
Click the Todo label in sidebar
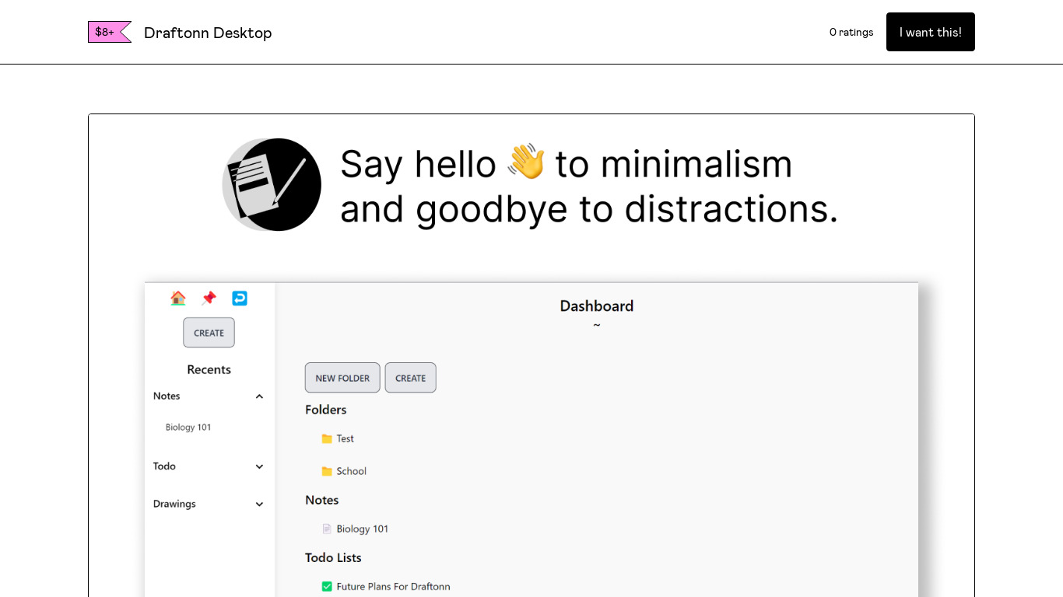point(164,466)
